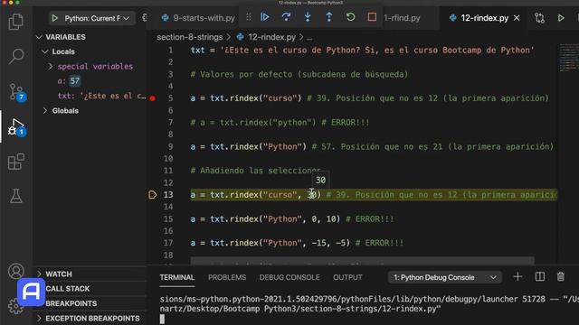The width and height of the screenshot is (579, 325).
Task: Click breadcrumb ellipsis after 12-rindex.py
Action: [309, 38]
